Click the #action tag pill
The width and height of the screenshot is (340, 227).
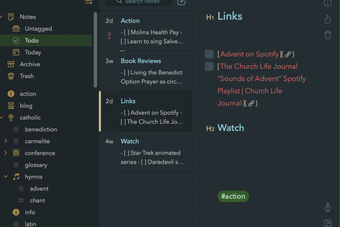click(x=233, y=196)
